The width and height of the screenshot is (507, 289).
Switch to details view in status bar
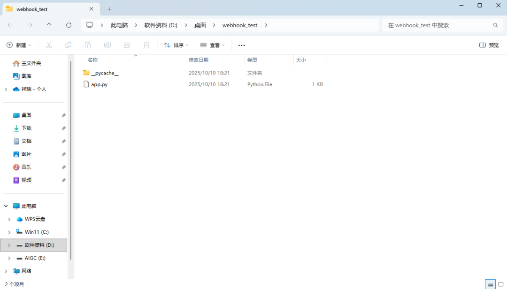pyautogui.click(x=491, y=284)
